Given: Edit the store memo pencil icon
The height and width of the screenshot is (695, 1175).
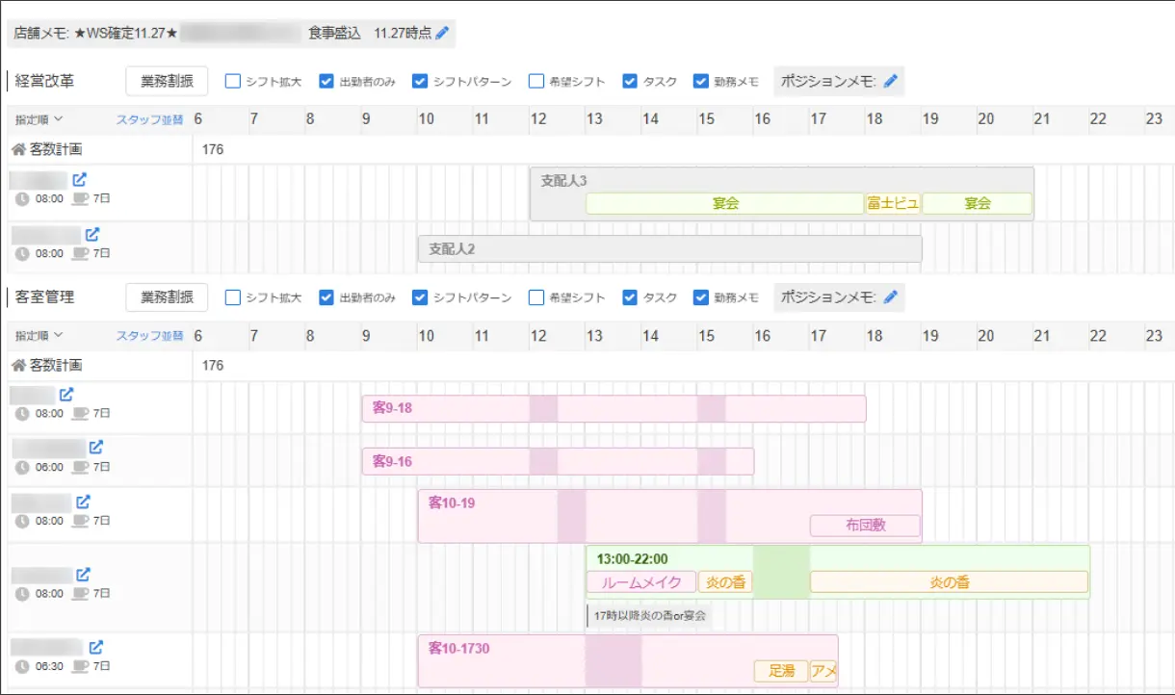Looking at the screenshot, I should click(x=442, y=33).
